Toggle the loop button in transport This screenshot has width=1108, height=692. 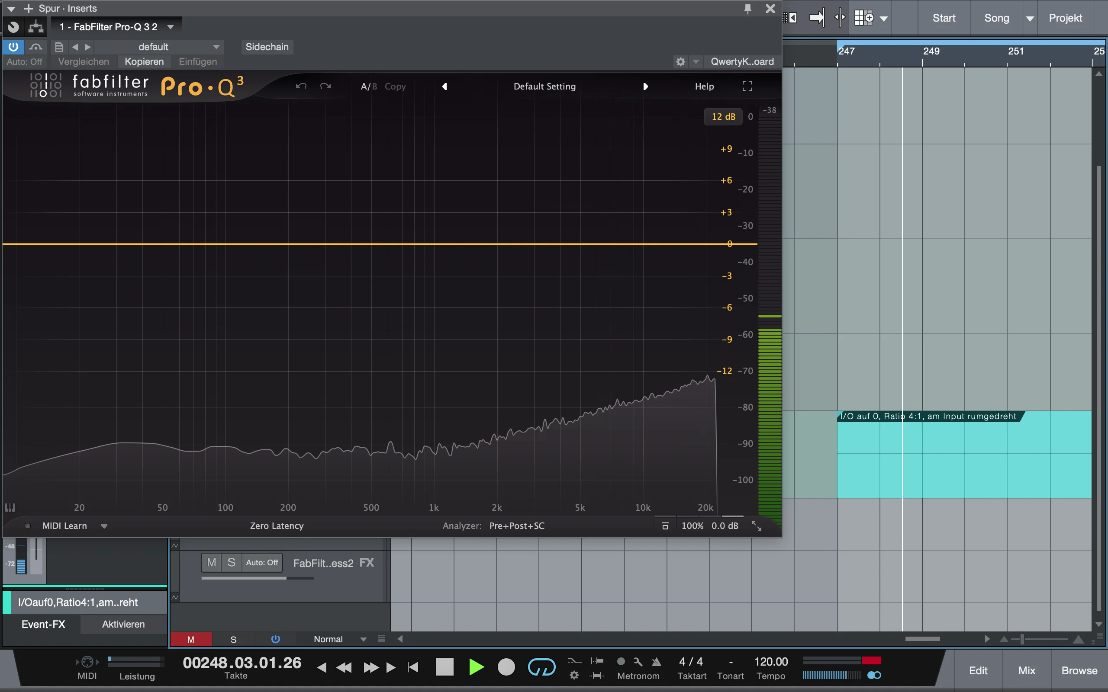541,667
